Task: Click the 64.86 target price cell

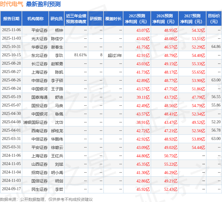Action: (x=216, y=47)
